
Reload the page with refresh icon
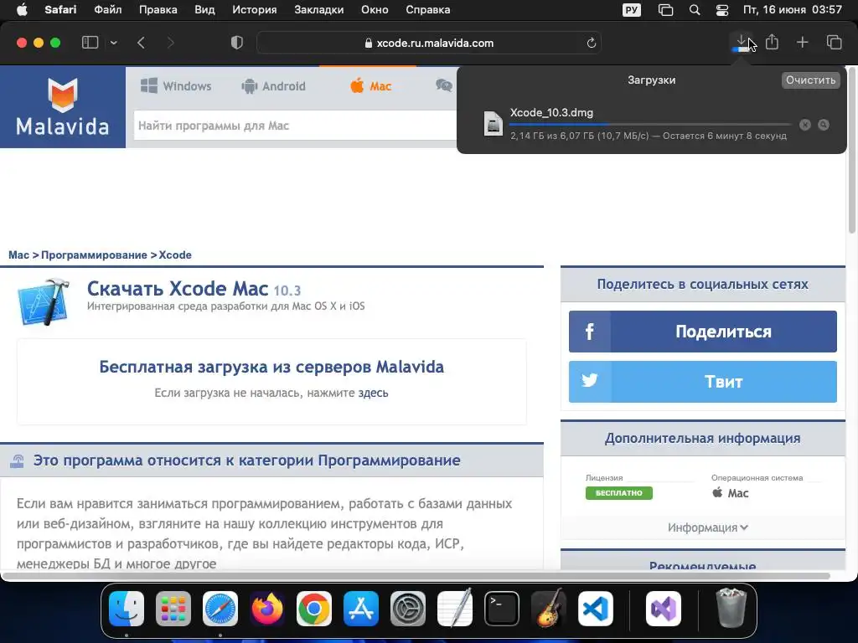tap(591, 43)
